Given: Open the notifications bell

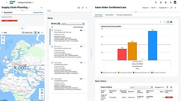Looking at the screenshot, I should pos(171,2).
